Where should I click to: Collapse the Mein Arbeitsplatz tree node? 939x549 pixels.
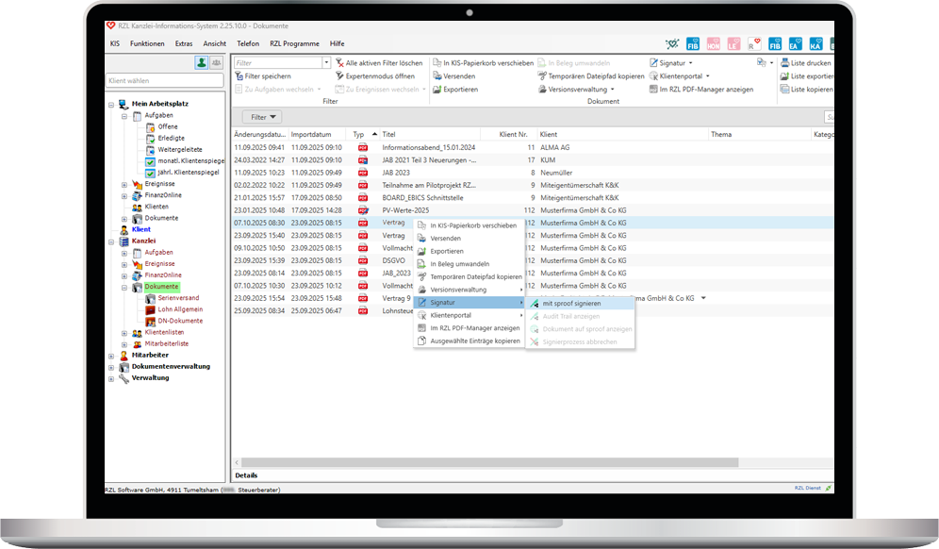(x=111, y=105)
